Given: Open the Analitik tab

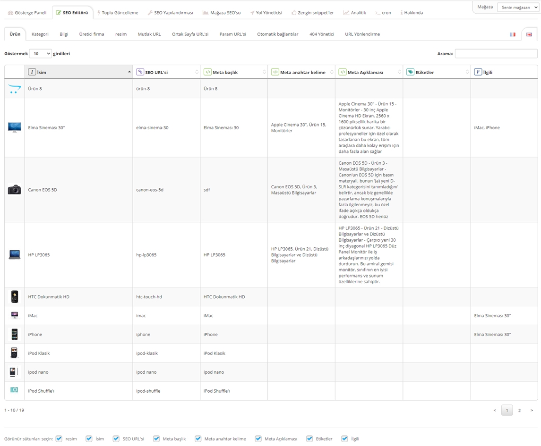Looking at the screenshot, I should tap(355, 13).
